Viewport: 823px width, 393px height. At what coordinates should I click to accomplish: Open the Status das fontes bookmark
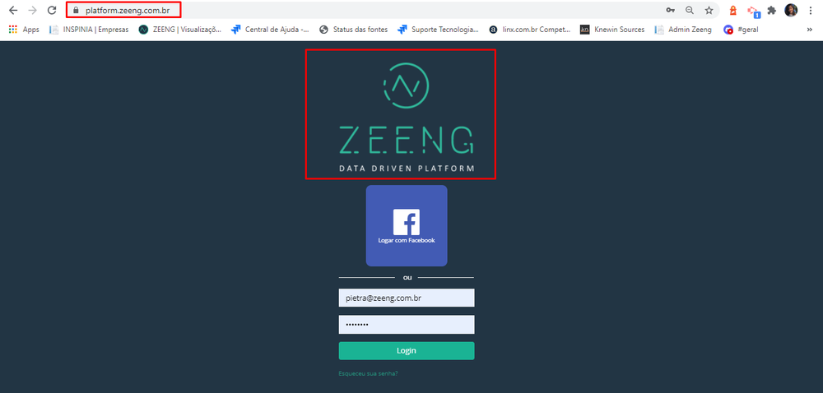point(353,30)
